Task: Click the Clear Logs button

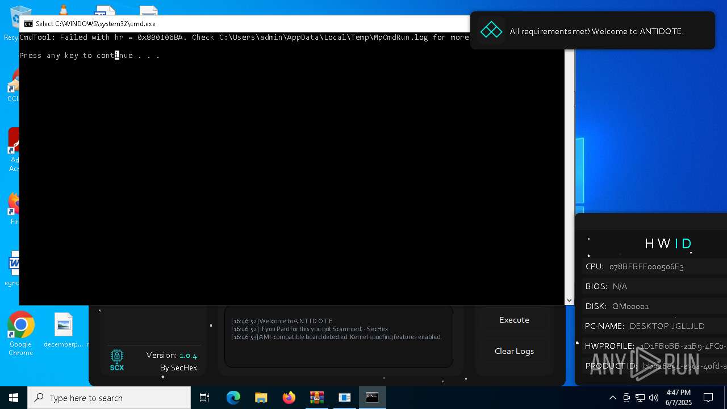Action: 514,351
